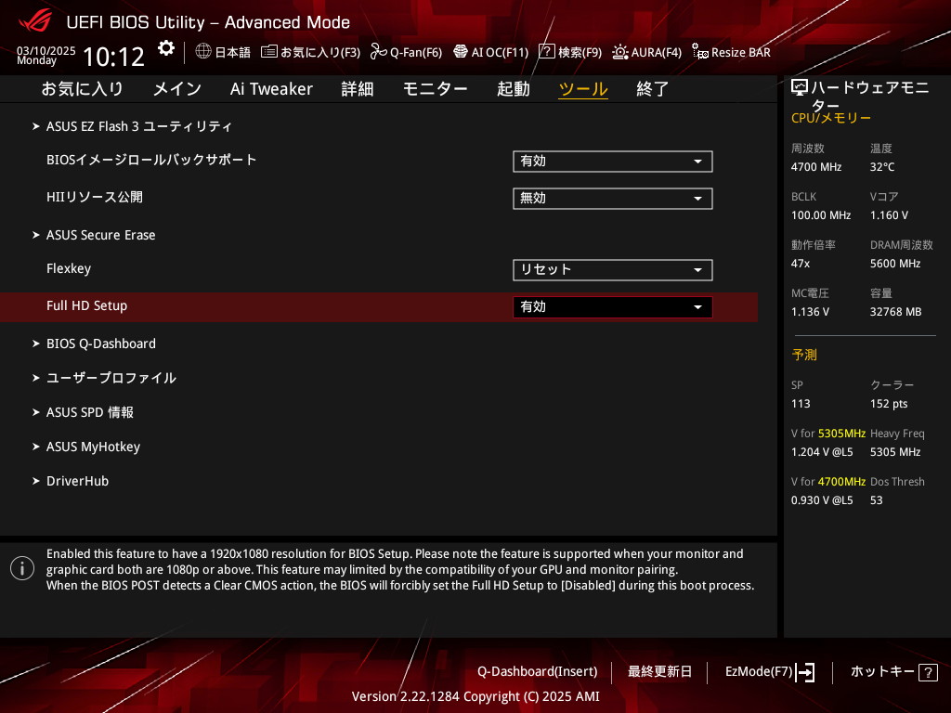
Task: Select the Flexkey row label
Action: [x=69, y=268]
